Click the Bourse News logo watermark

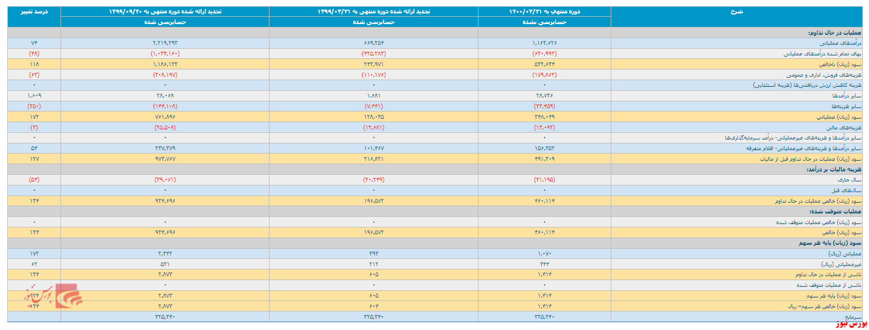coord(53,297)
